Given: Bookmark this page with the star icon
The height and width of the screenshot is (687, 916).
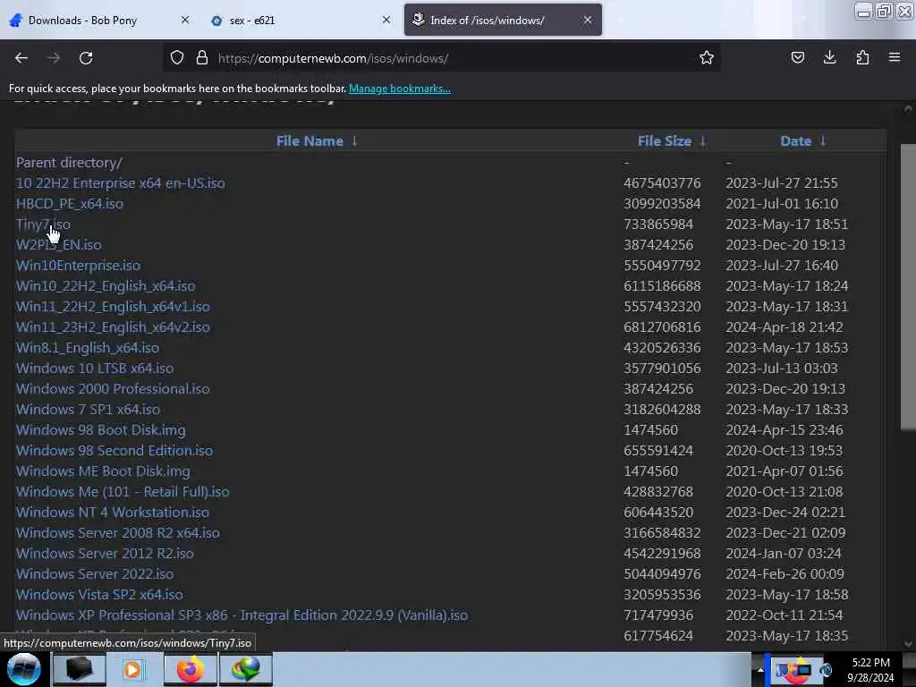Looking at the screenshot, I should 707,57.
